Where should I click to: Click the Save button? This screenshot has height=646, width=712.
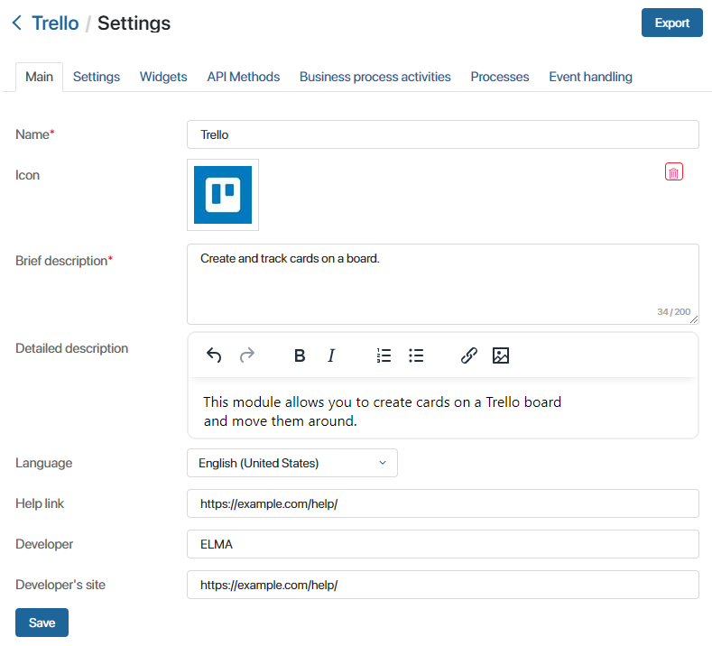tap(42, 623)
